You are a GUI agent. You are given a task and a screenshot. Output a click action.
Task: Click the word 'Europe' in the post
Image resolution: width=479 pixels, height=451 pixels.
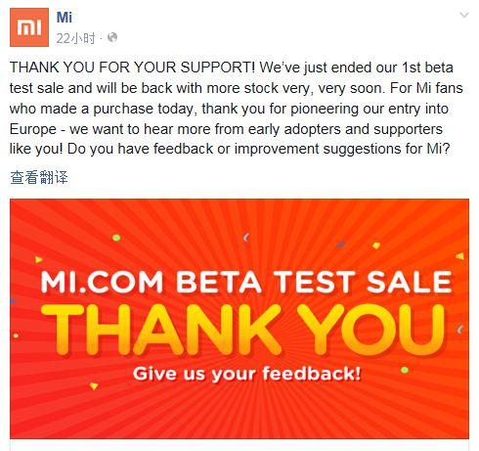(33, 129)
